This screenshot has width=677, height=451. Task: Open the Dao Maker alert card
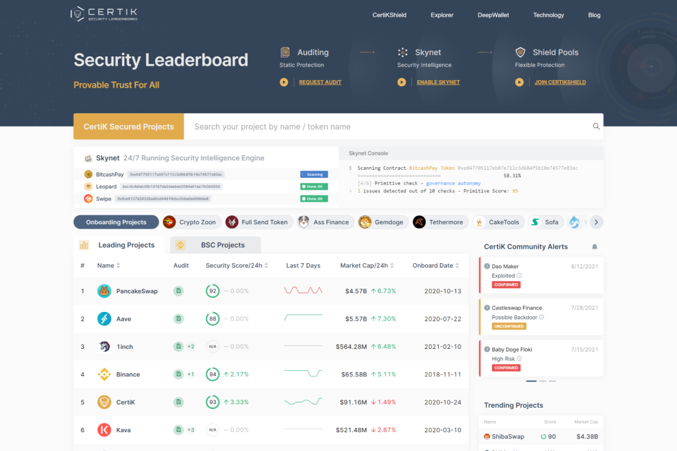541,276
